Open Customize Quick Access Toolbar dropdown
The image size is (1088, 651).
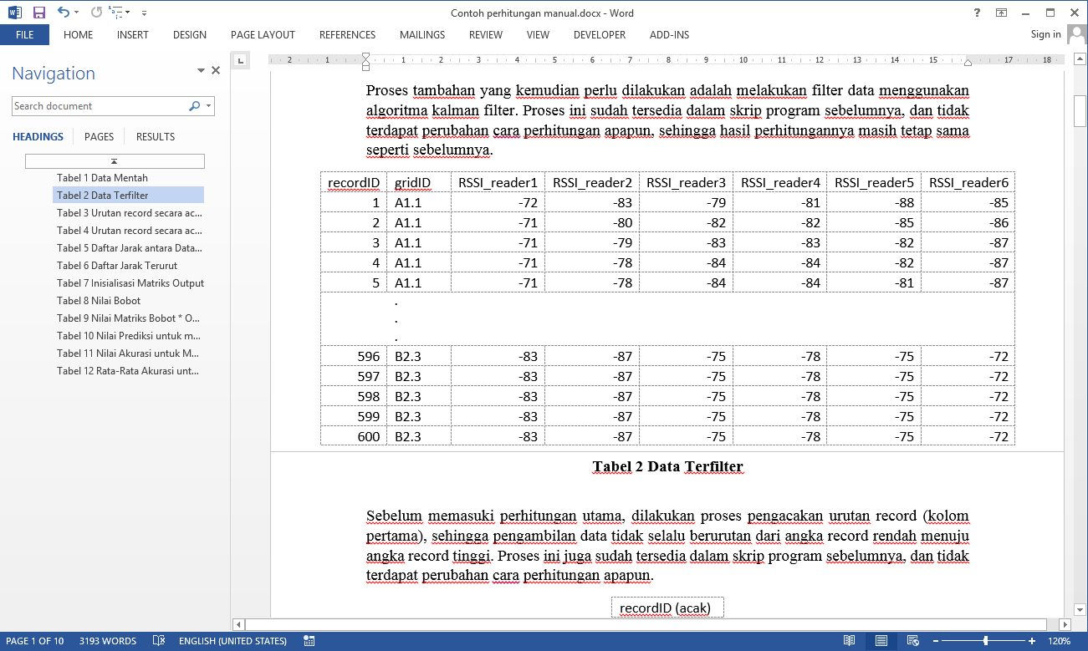(x=144, y=13)
